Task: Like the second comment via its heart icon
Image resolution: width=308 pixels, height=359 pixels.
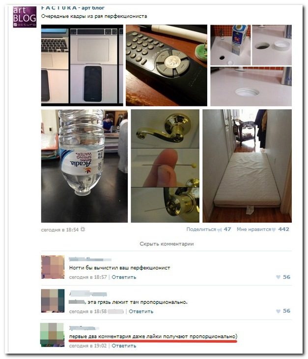Action: [278, 311]
